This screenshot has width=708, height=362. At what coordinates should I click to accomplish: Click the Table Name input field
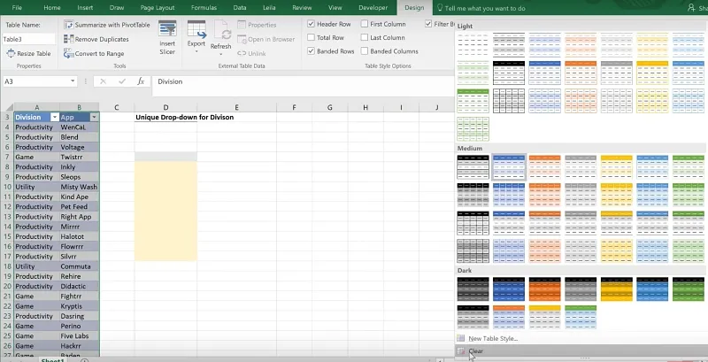click(x=28, y=39)
